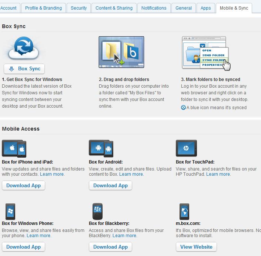The height and width of the screenshot is (256, 261).
Task: Click the Mark folders sync menu illustration
Action: tap(206, 53)
